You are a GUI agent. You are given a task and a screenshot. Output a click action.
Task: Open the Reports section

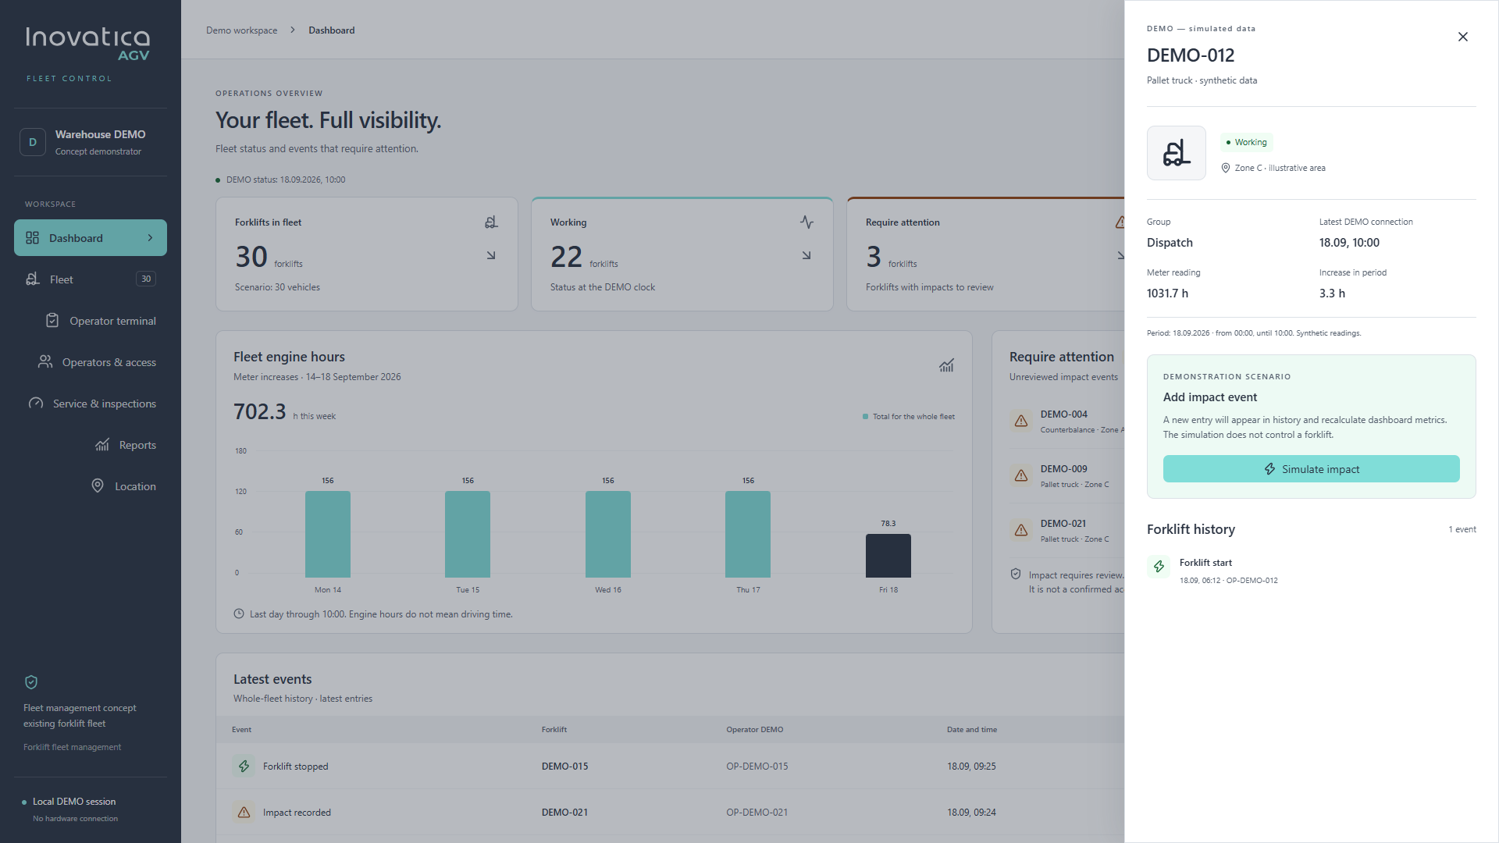point(91,445)
